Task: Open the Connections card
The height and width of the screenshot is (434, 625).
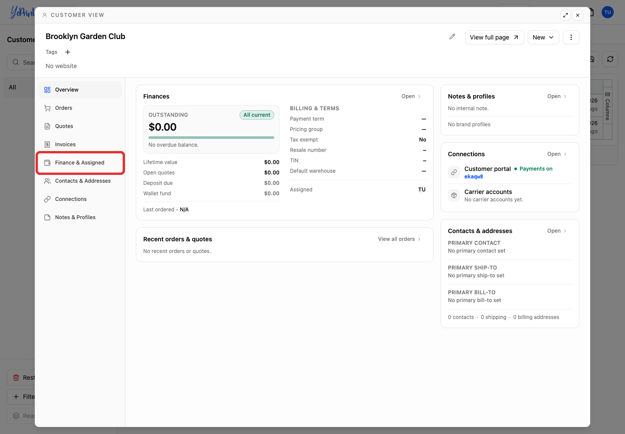Action: click(x=557, y=154)
